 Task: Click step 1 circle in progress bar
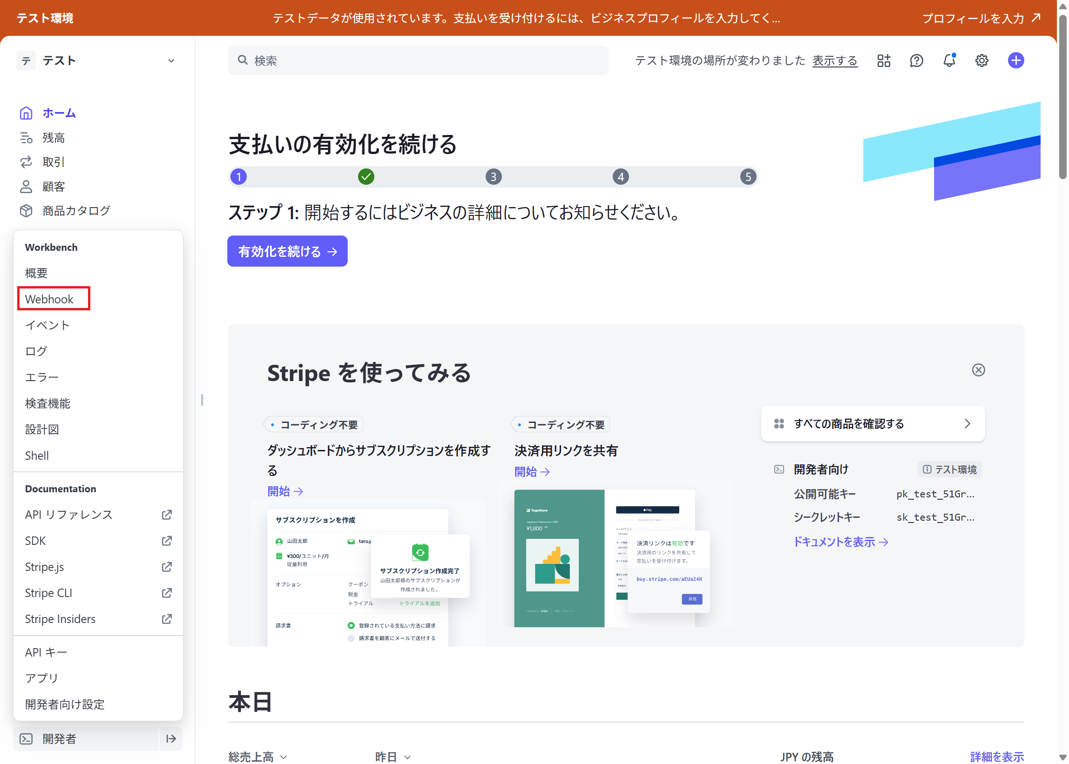point(239,177)
